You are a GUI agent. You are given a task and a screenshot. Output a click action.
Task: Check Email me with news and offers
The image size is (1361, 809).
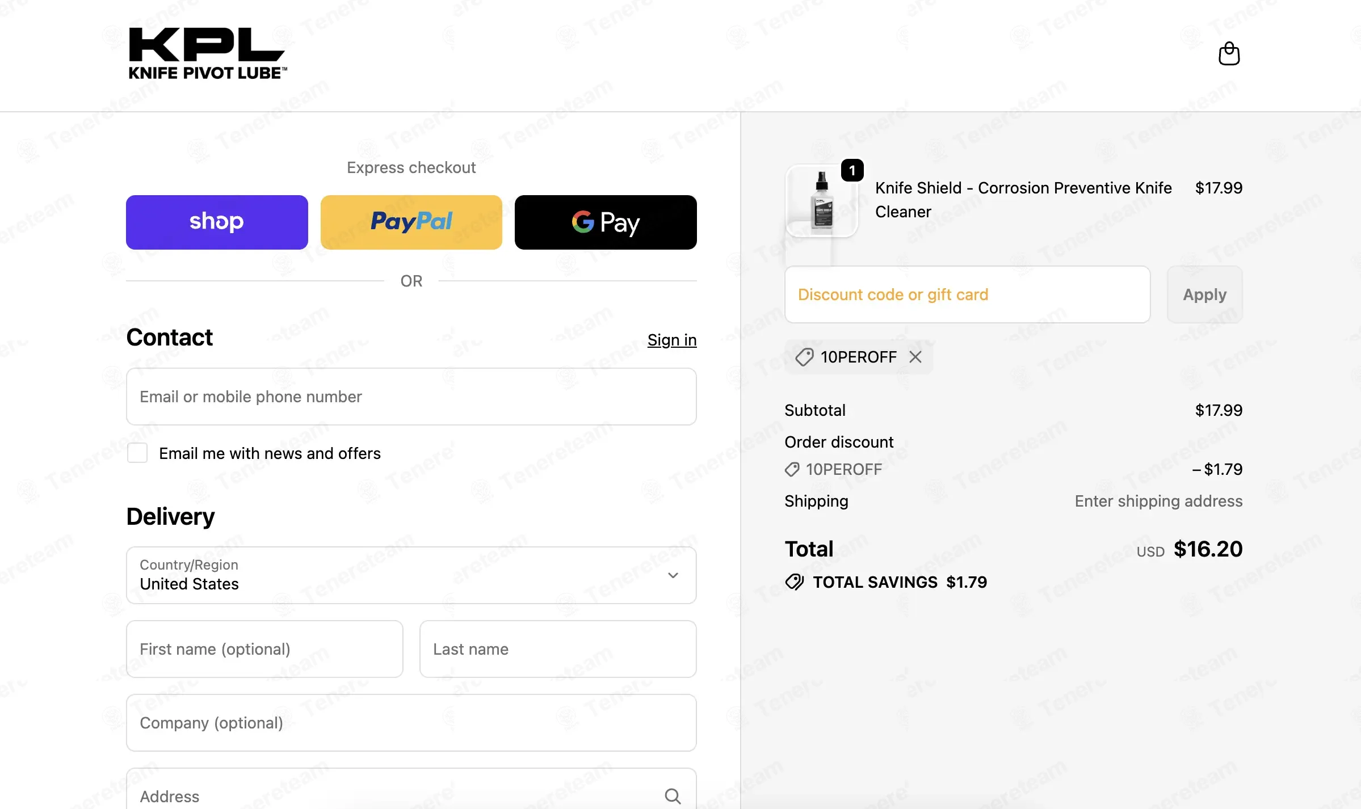(x=137, y=453)
